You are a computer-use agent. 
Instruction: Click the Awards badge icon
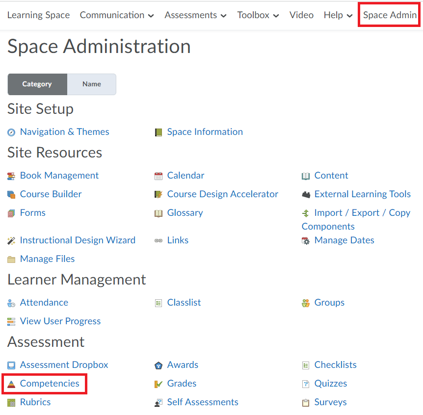pyautogui.click(x=159, y=365)
